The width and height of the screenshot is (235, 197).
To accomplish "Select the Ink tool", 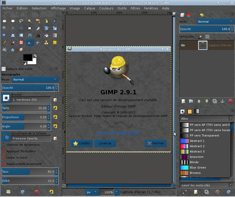I will [x=38, y=42].
